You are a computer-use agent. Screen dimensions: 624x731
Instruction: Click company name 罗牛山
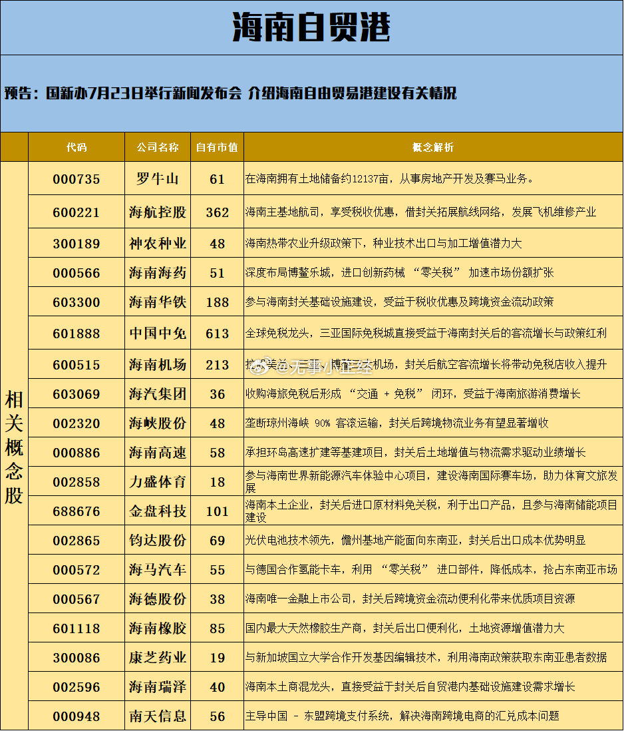158,178
